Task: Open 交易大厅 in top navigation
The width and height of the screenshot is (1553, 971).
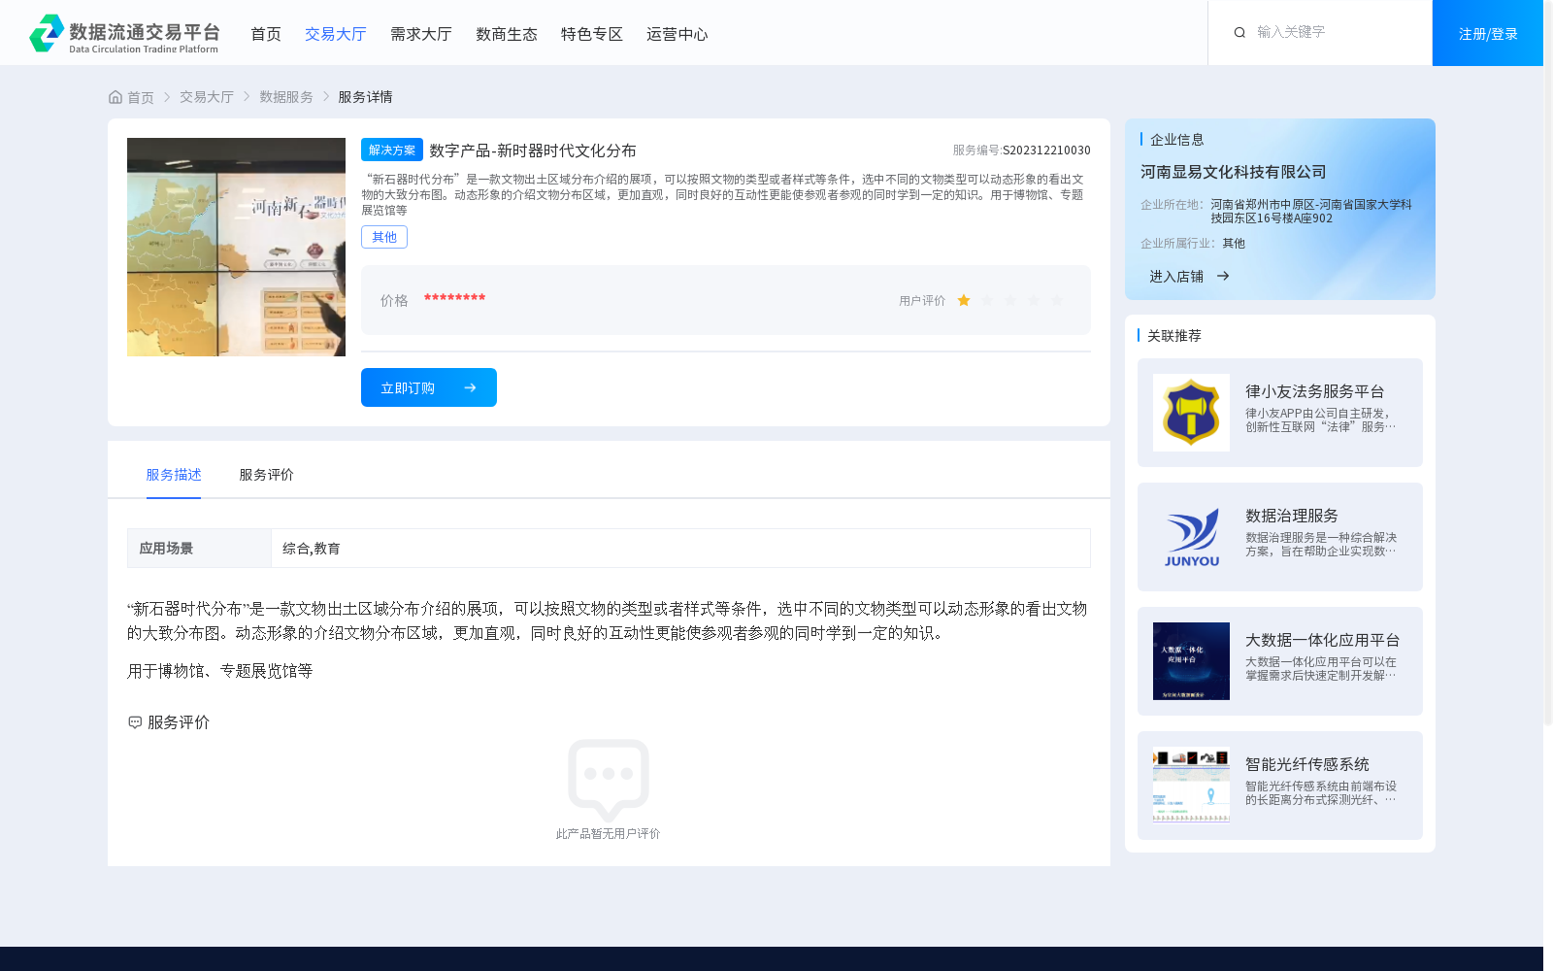Action: point(335,34)
